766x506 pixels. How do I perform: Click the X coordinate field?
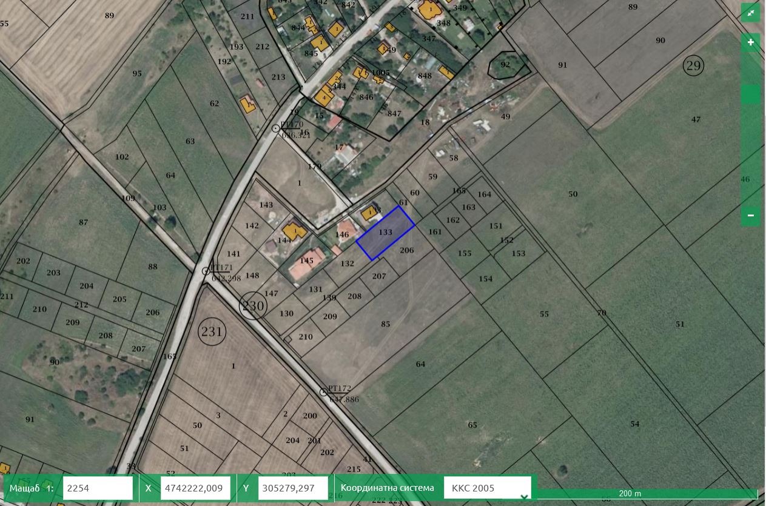point(195,488)
